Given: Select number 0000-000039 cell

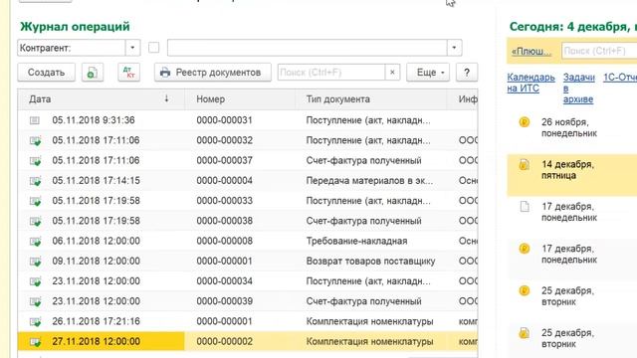Looking at the screenshot, I should (x=224, y=301).
